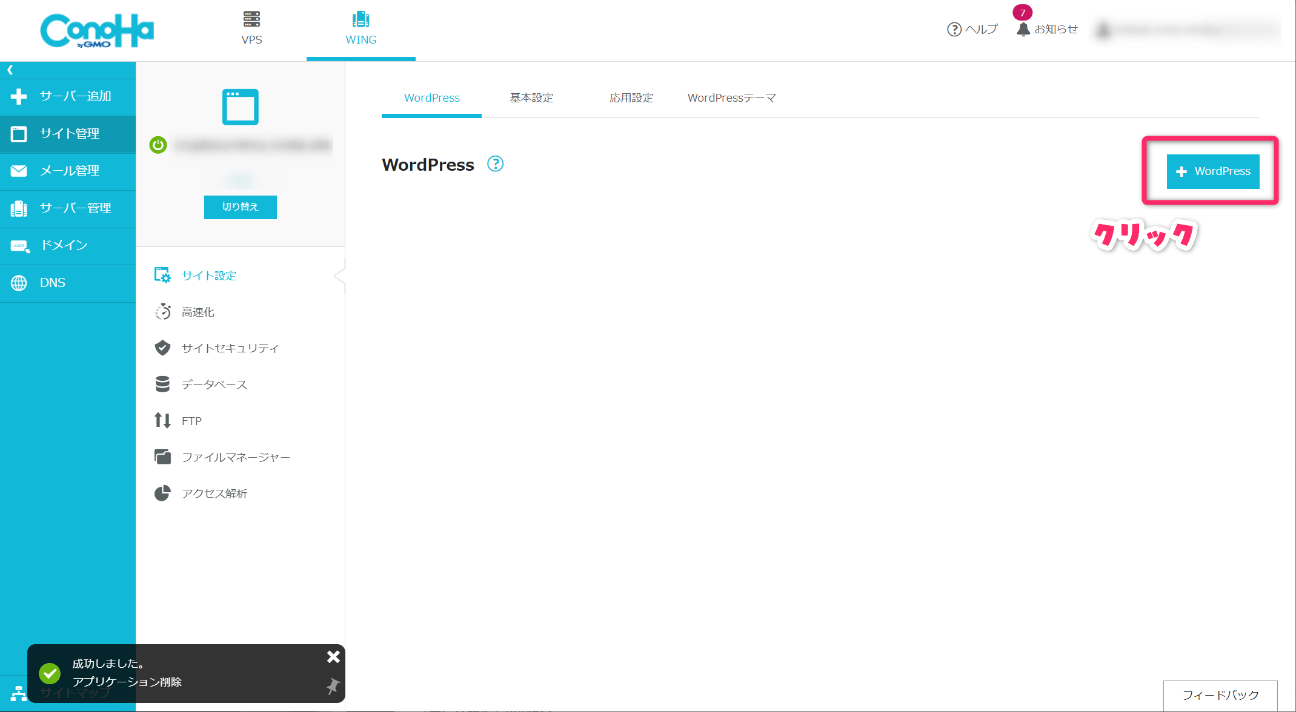Collapse the left sidebar with the chevron
This screenshot has width=1296, height=712.
[10, 70]
